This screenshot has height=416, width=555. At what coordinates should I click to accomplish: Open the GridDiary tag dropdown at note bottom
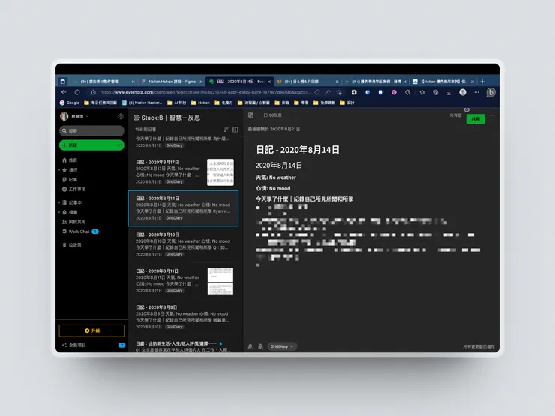coord(282,346)
